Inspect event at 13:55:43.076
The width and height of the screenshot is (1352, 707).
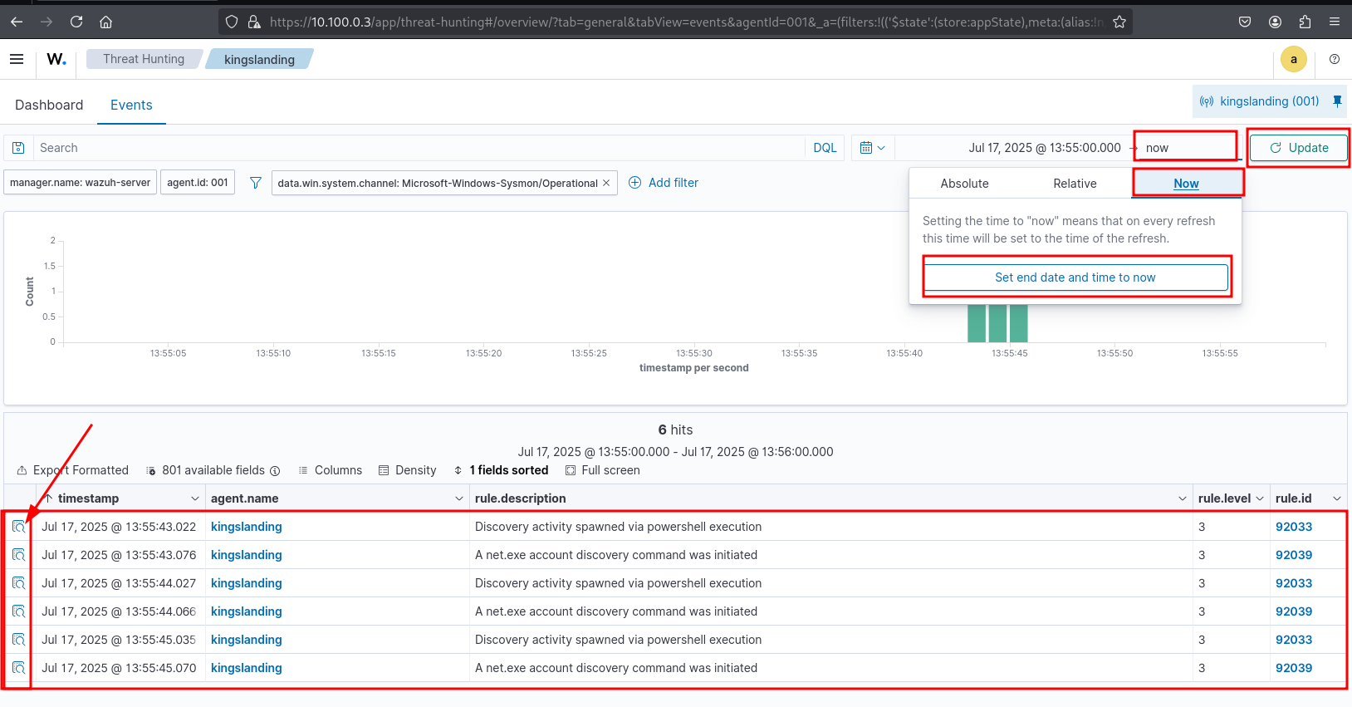(18, 555)
